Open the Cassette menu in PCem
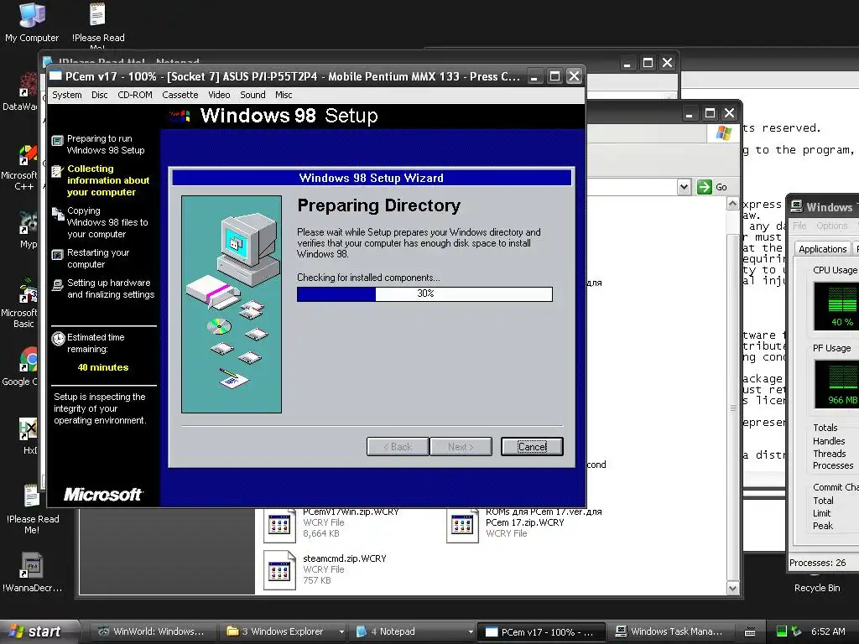Image resolution: width=859 pixels, height=644 pixels. pos(180,95)
